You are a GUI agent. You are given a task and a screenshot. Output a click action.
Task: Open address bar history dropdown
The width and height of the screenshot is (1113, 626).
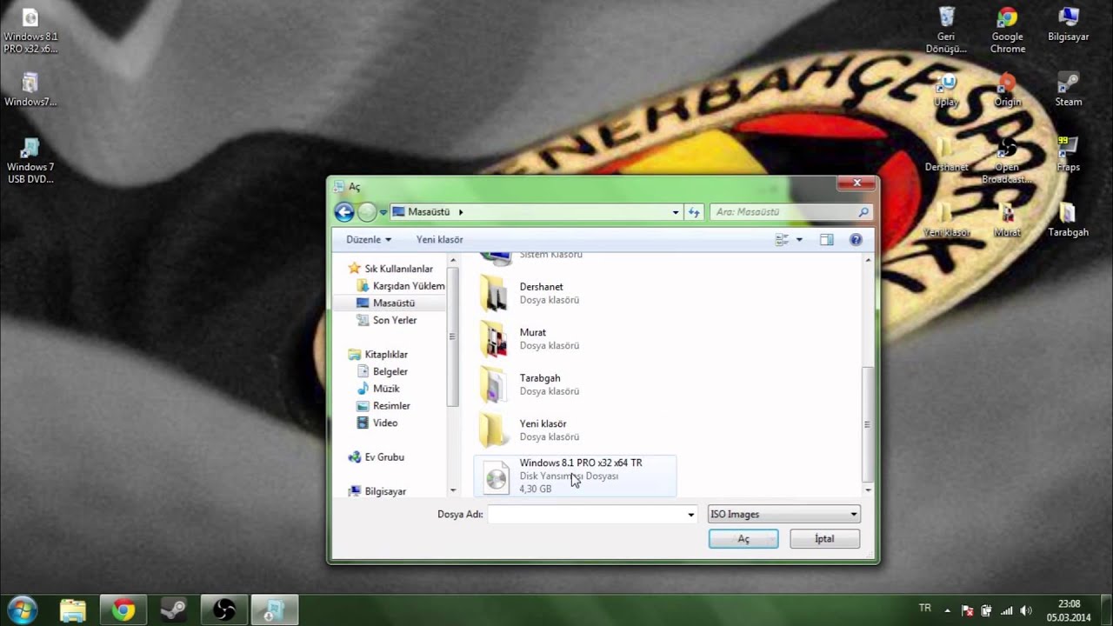tap(676, 212)
